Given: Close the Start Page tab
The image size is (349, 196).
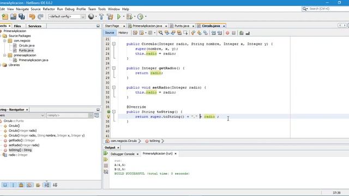Looking at the screenshot, I should point(124,26).
